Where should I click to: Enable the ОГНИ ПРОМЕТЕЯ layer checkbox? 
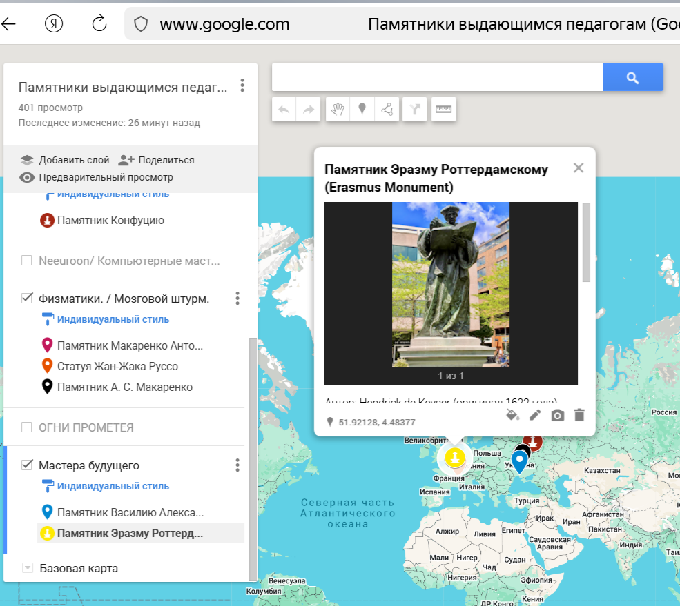pos(27,427)
